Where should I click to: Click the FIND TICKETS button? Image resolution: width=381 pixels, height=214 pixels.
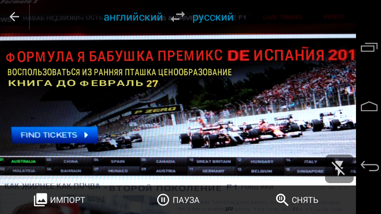pyautogui.click(x=54, y=135)
